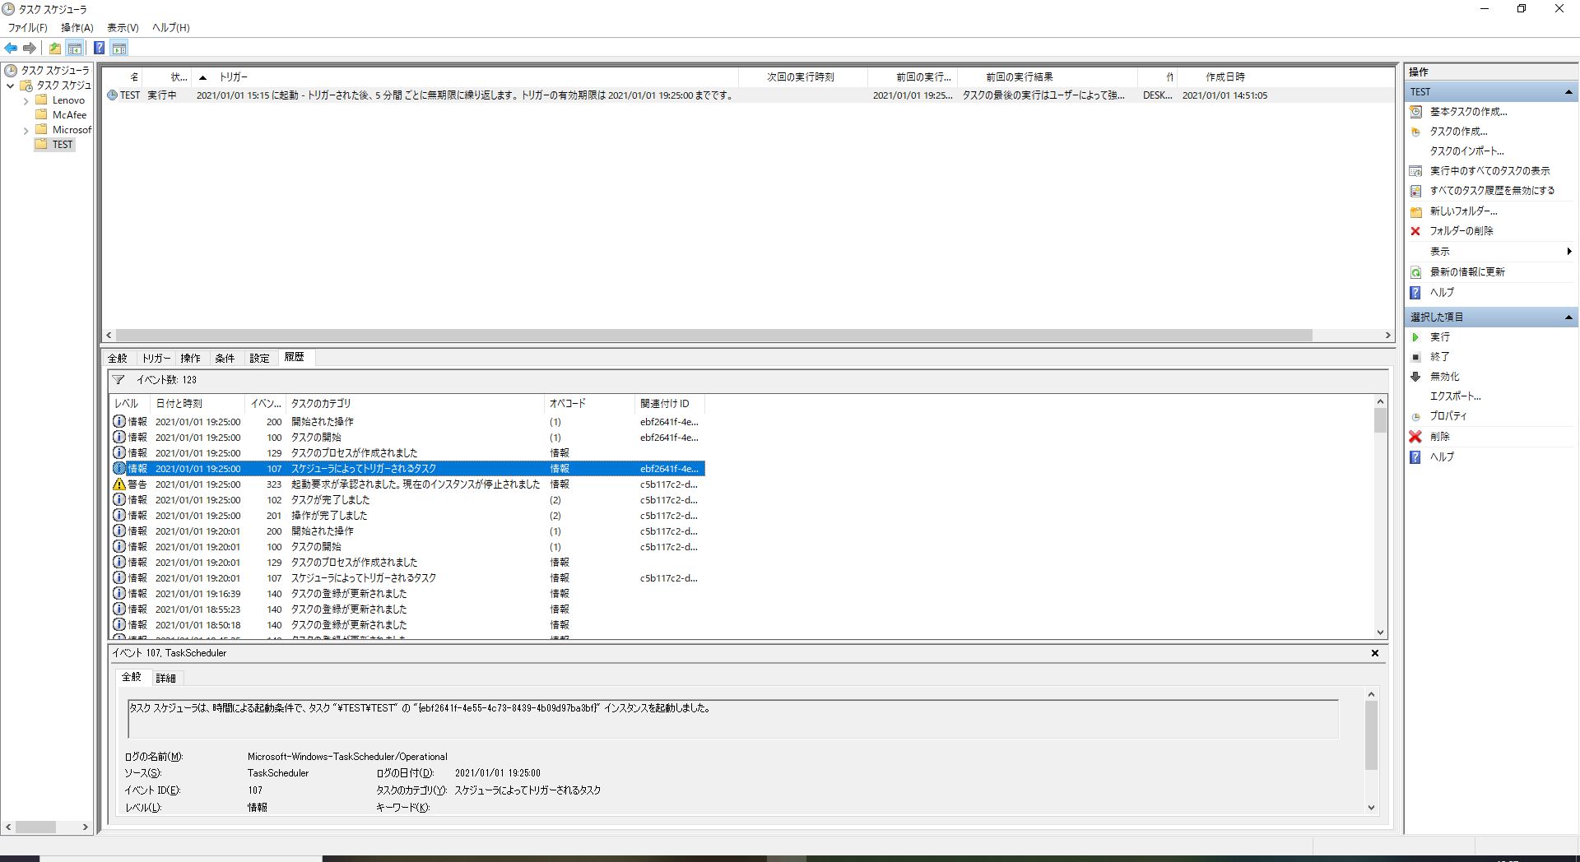1580x862 pixels.
Task: Collapse the 選択した項目 actions section
Action: 1568,317
